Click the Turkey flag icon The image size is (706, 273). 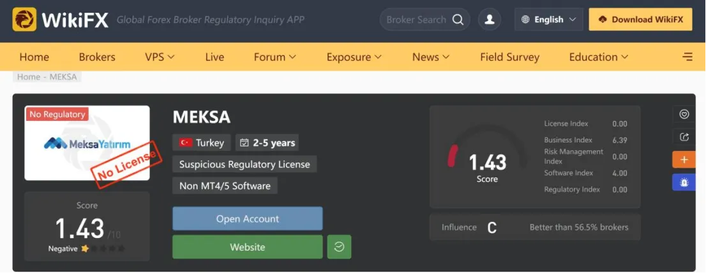[x=186, y=143]
